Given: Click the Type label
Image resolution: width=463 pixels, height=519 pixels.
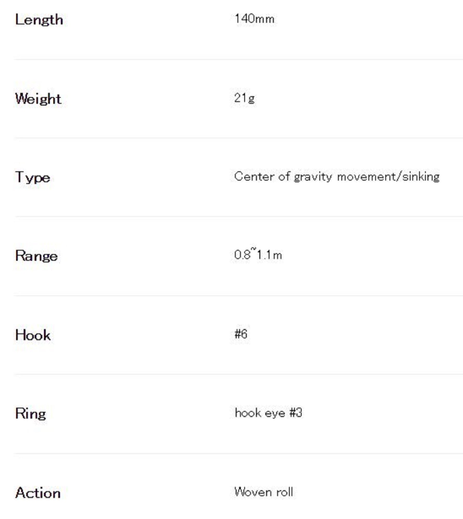Looking at the screenshot, I should click(x=33, y=178).
